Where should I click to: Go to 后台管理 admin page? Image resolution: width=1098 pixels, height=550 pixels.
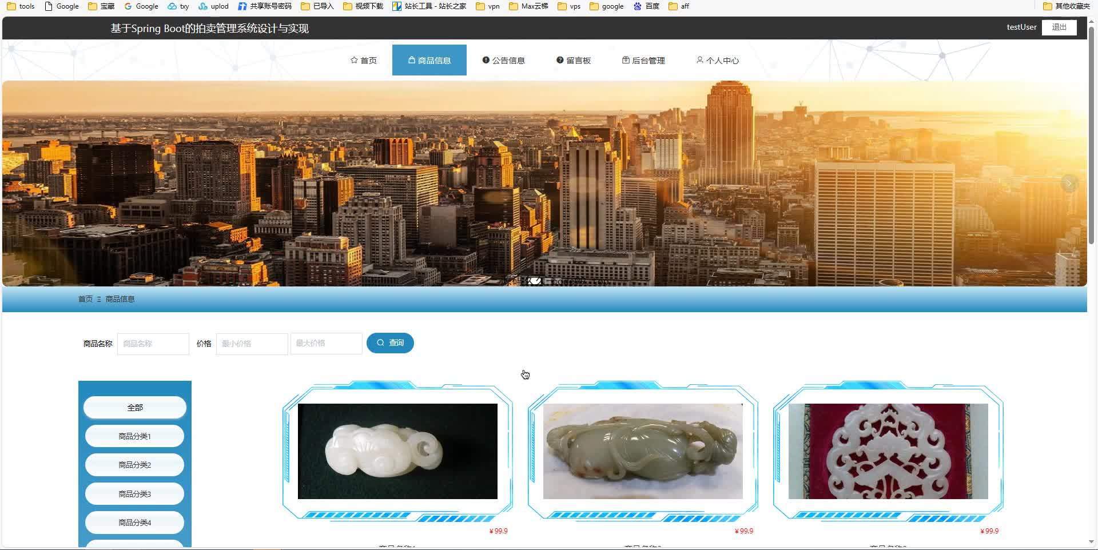[643, 60]
